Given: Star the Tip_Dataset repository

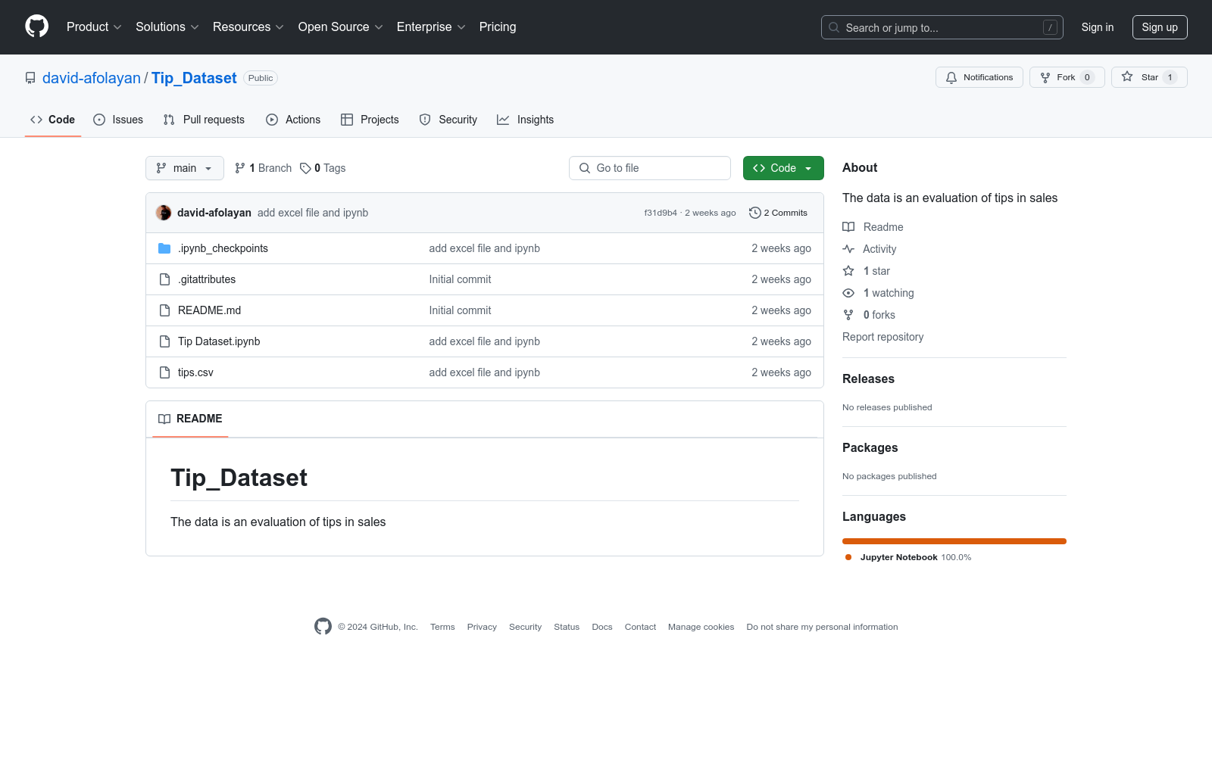Looking at the screenshot, I should click(x=1149, y=77).
